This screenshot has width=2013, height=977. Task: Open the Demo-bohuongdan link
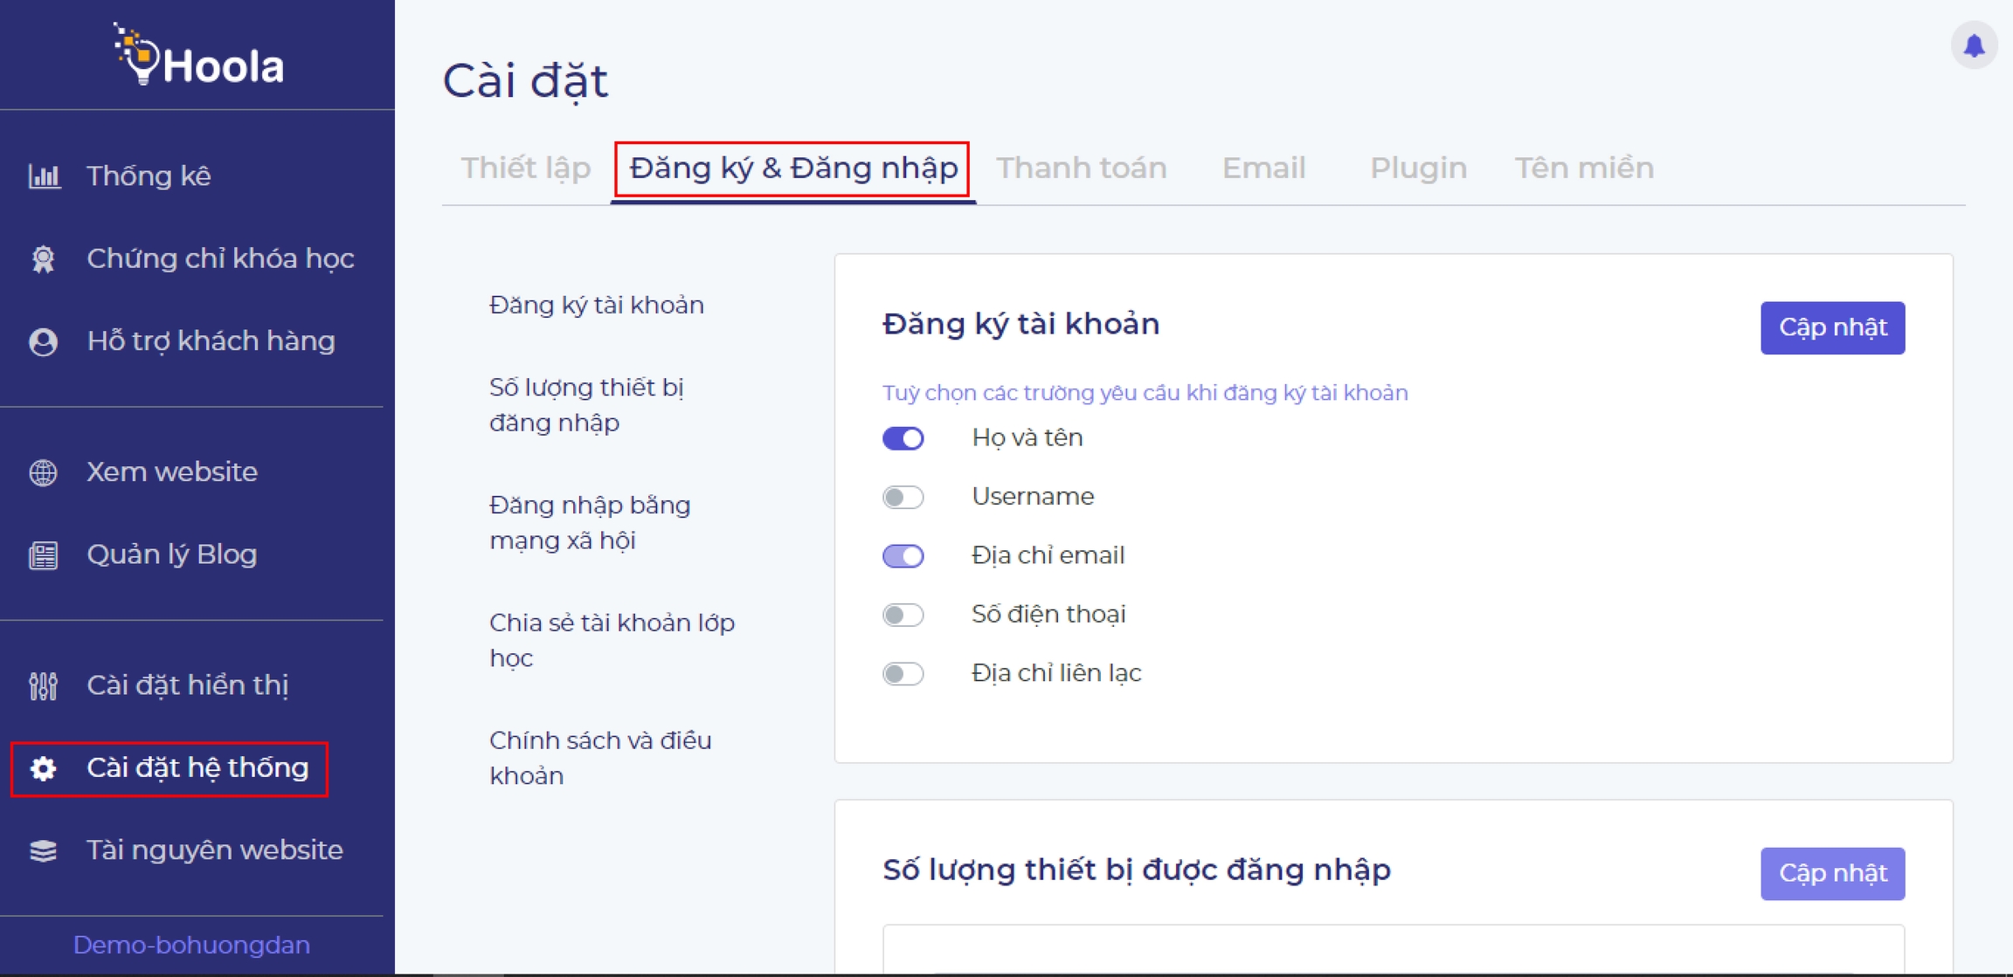(x=191, y=945)
